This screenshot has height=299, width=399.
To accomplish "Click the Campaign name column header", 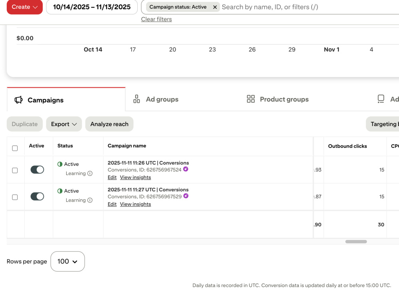I will (x=127, y=146).
